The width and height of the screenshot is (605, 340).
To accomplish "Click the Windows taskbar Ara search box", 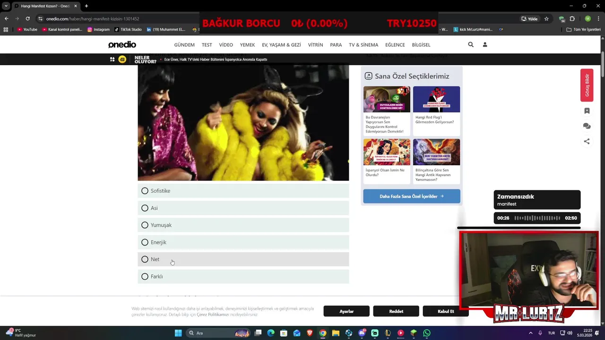I will 218,333.
